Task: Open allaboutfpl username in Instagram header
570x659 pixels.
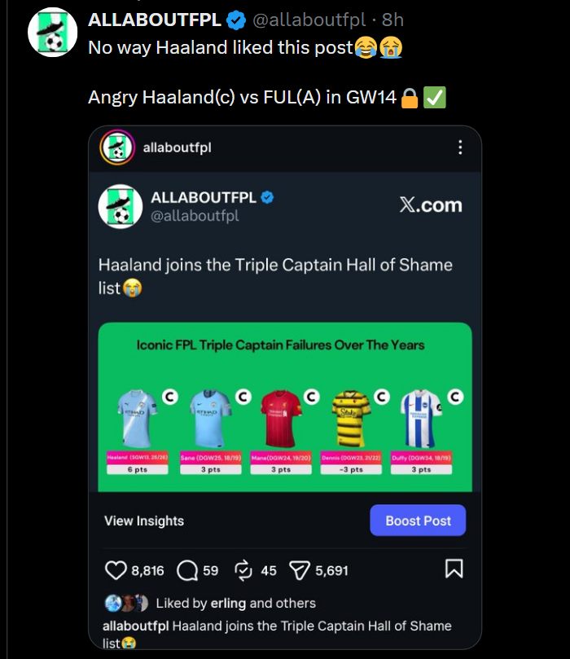Action: pos(177,147)
